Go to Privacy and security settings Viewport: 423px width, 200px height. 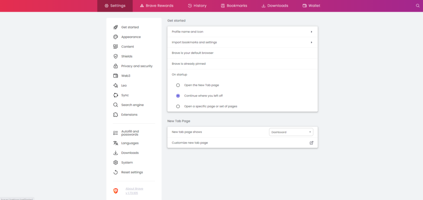137,66
